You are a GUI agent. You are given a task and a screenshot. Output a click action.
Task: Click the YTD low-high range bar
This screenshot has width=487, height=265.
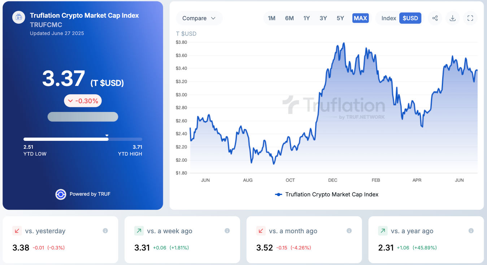coord(83,139)
